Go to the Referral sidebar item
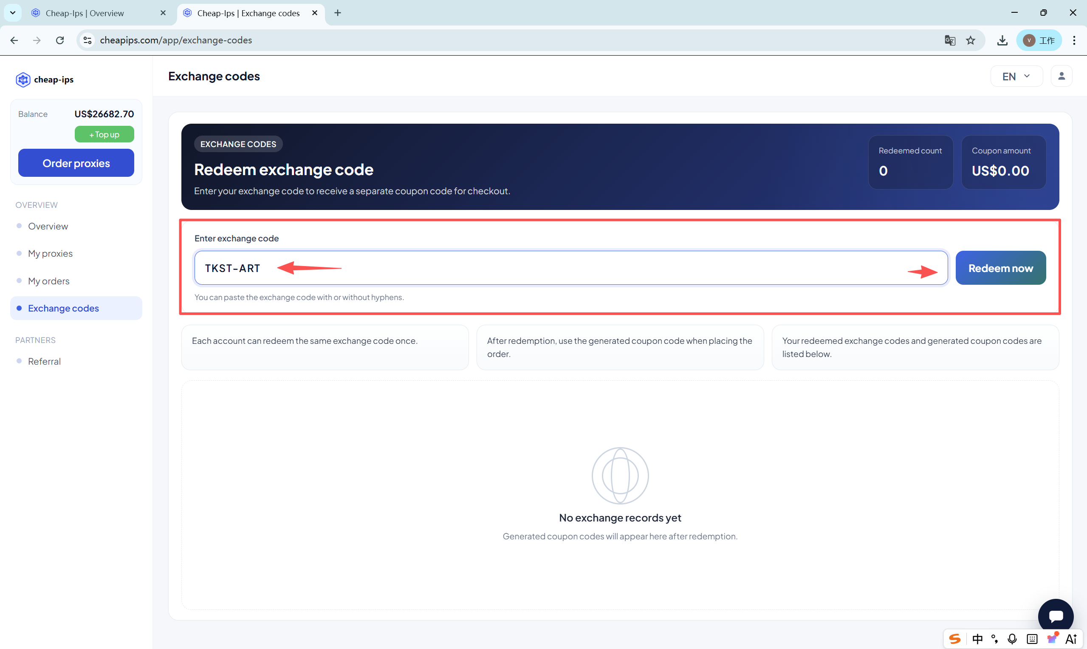The width and height of the screenshot is (1087, 649). 44,361
